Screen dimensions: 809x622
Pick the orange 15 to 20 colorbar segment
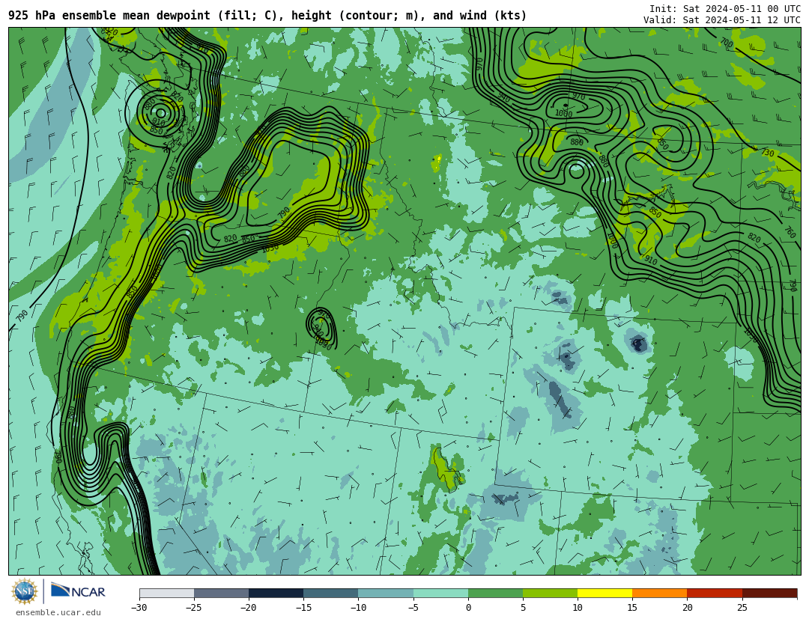tap(660, 593)
